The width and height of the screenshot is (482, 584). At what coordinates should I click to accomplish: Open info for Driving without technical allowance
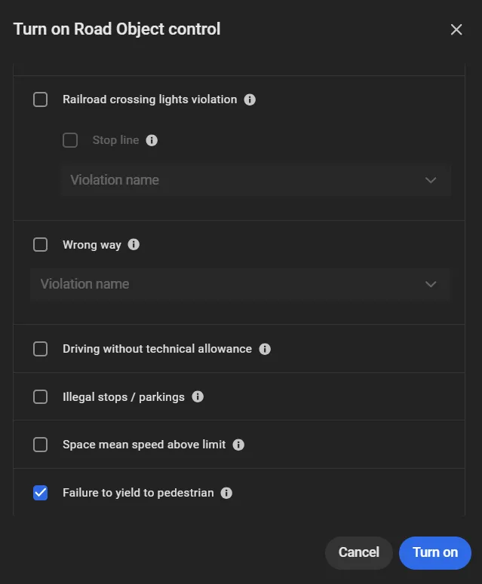[x=265, y=350]
